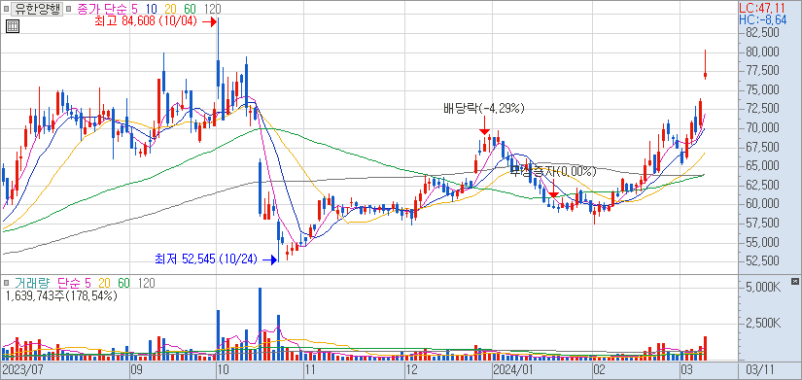The image size is (802, 380).
Task: Click the price 20-day moving average label
Action: pos(170,9)
